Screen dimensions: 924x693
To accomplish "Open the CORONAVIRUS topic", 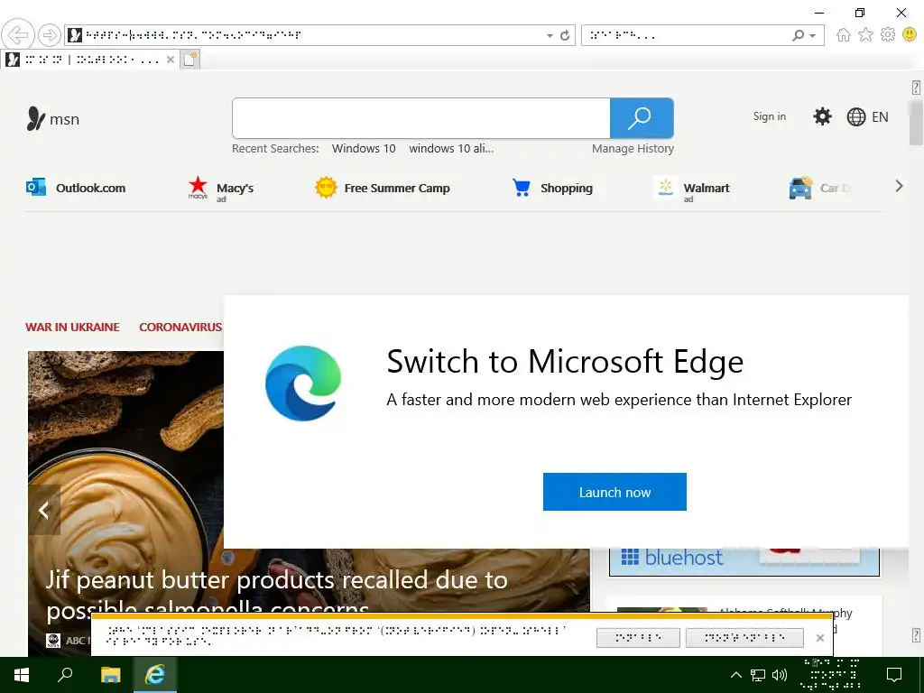I will pyautogui.click(x=180, y=327).
